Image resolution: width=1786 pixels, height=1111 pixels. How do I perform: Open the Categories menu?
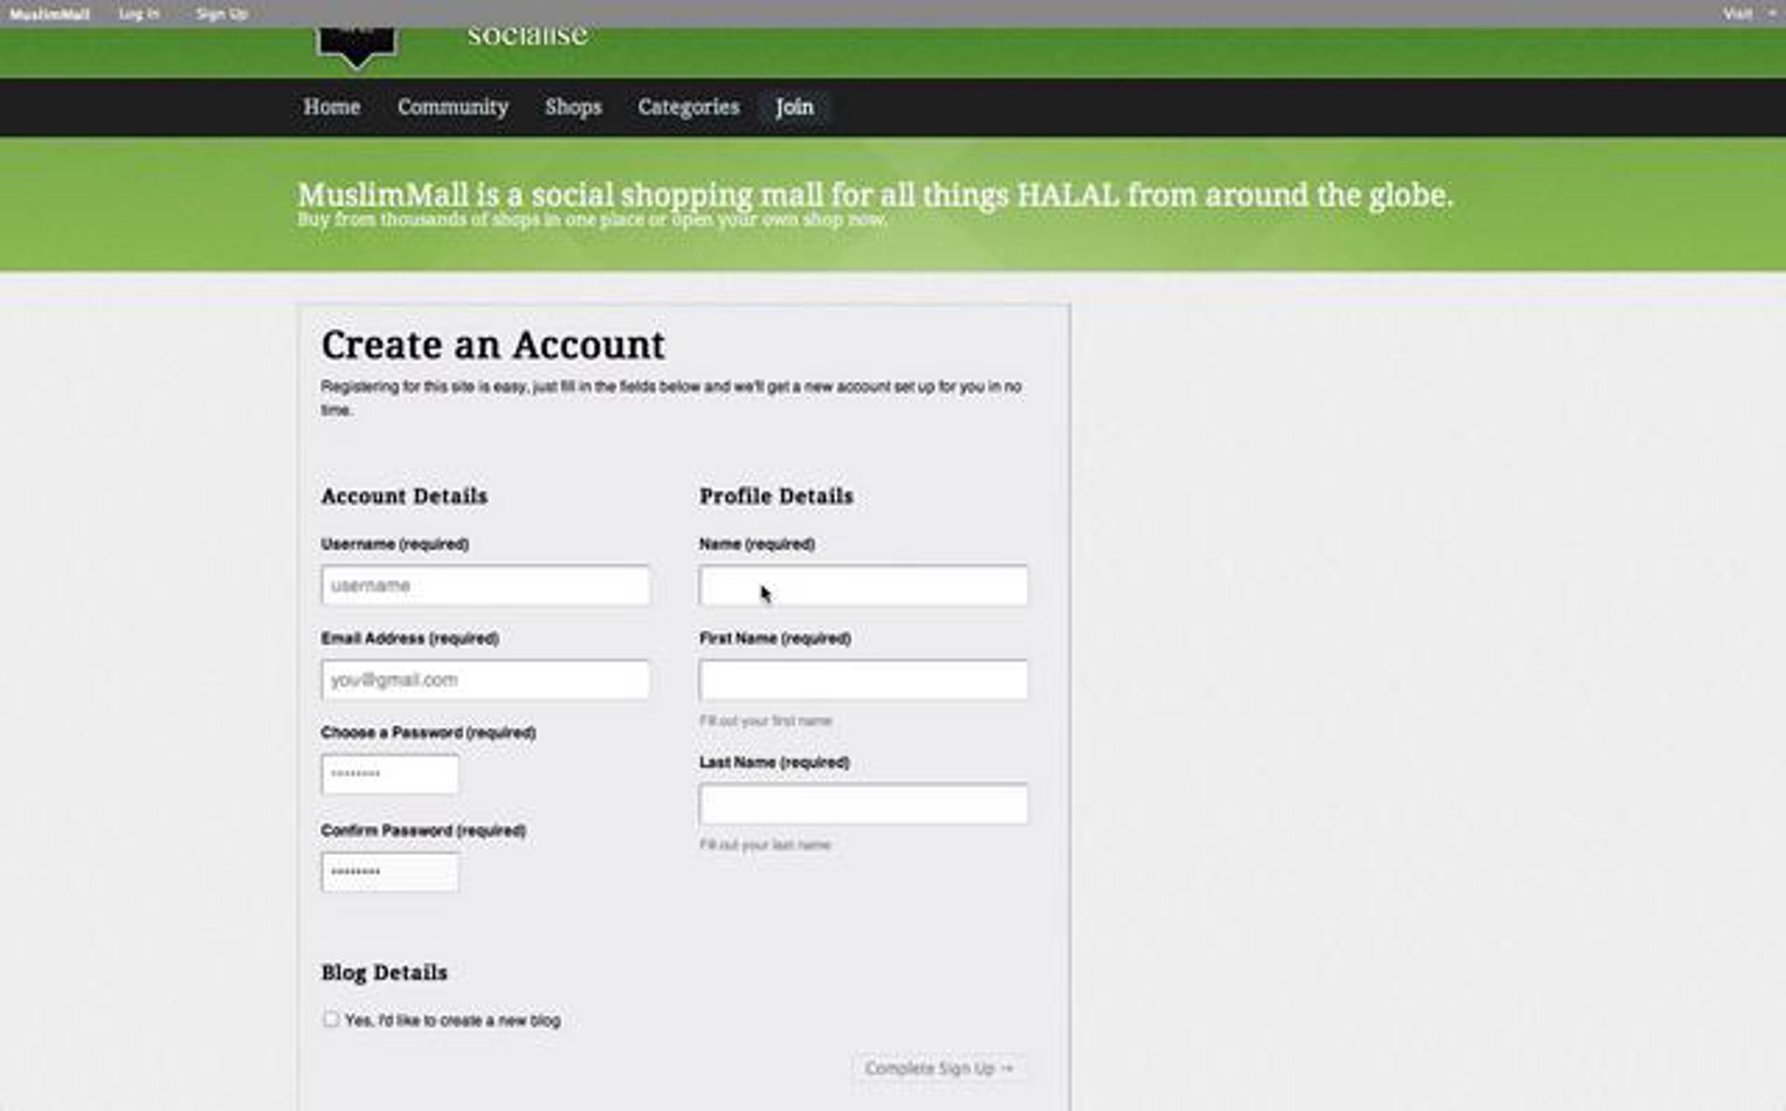pos(688,107)
